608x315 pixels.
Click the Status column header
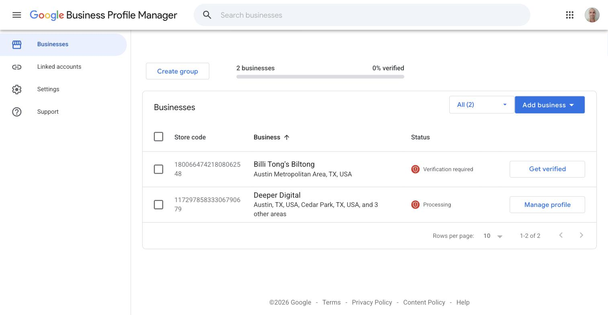420,137
